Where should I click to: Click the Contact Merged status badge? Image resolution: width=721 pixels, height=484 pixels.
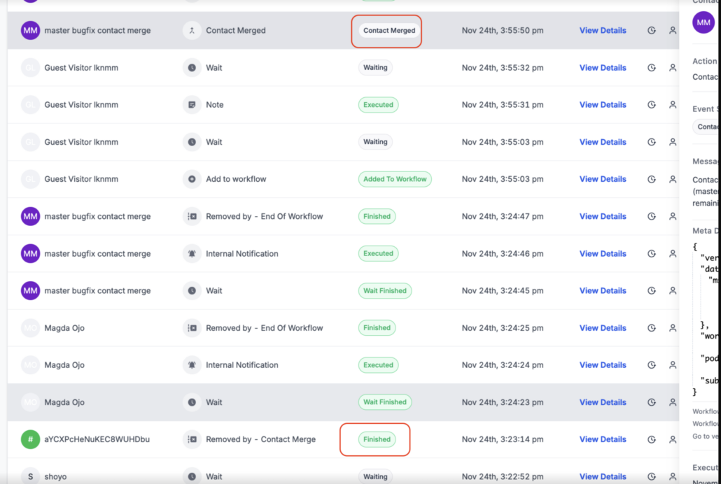click(389, 31)
